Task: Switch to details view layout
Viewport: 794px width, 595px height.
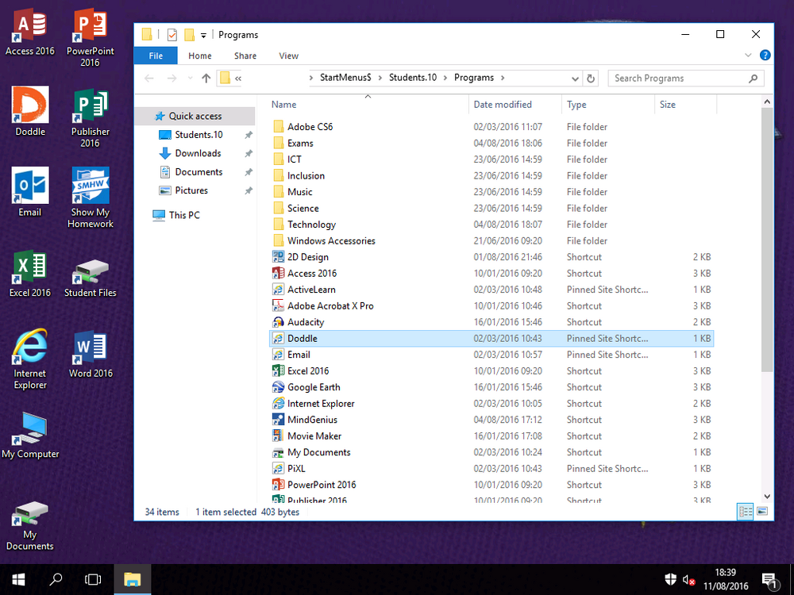Action: (746, 511)
